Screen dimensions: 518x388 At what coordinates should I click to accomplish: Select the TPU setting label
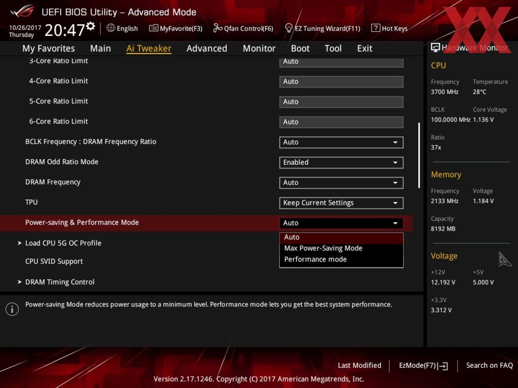pos(32,202)
